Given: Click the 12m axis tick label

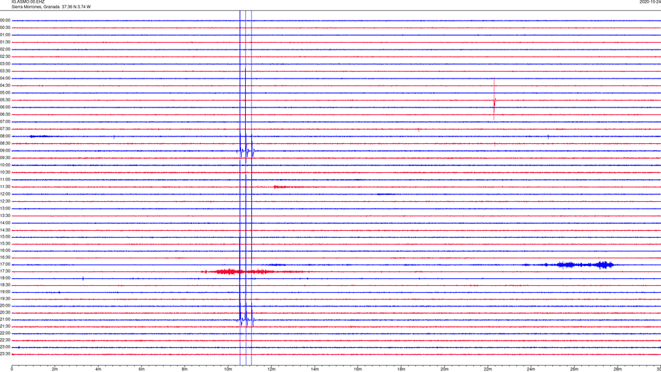Looking at the screenshot, I should (271, 369).
